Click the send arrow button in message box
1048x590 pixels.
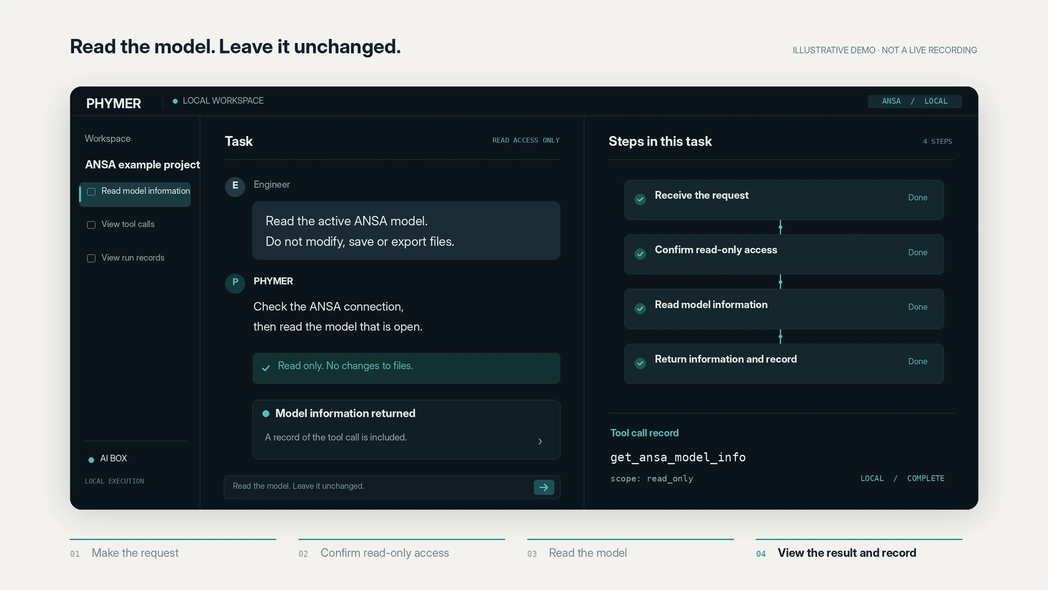pyautogui.click(x=544, y=487)
